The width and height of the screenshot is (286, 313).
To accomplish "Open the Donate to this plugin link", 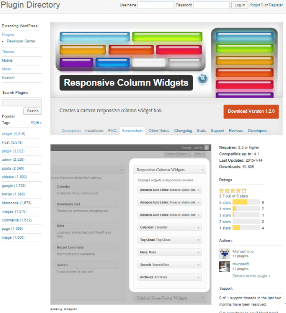I will (x=251, y=276).
